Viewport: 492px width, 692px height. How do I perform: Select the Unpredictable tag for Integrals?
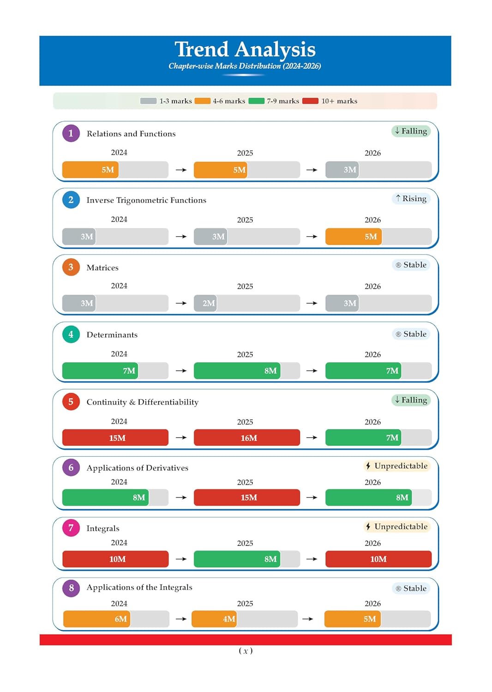[396, 526]
